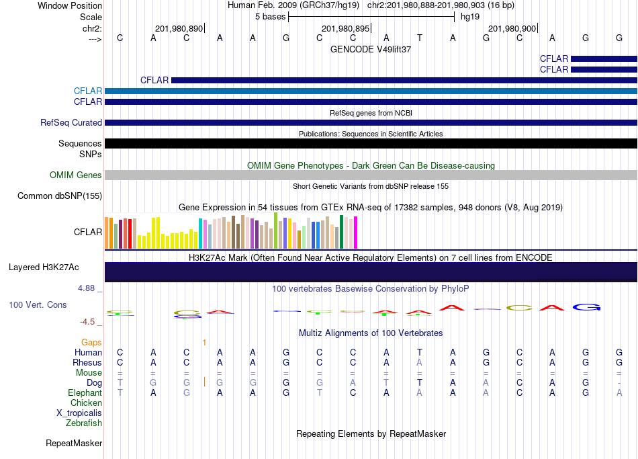Click the Common dbSNP(155) label
638x459 pixels.
[x=59, y=196]
